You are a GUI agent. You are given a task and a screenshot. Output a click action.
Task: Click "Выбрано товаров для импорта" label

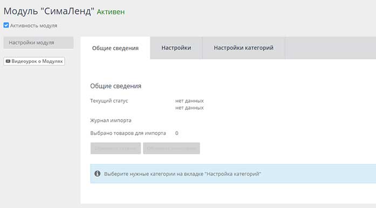[128, 133]
